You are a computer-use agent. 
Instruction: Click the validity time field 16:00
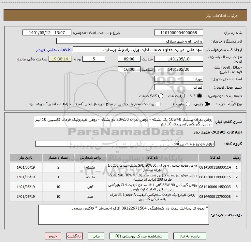129,70
